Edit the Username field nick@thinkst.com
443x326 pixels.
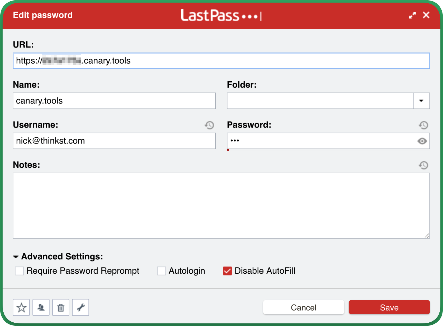tap(114, 141)
